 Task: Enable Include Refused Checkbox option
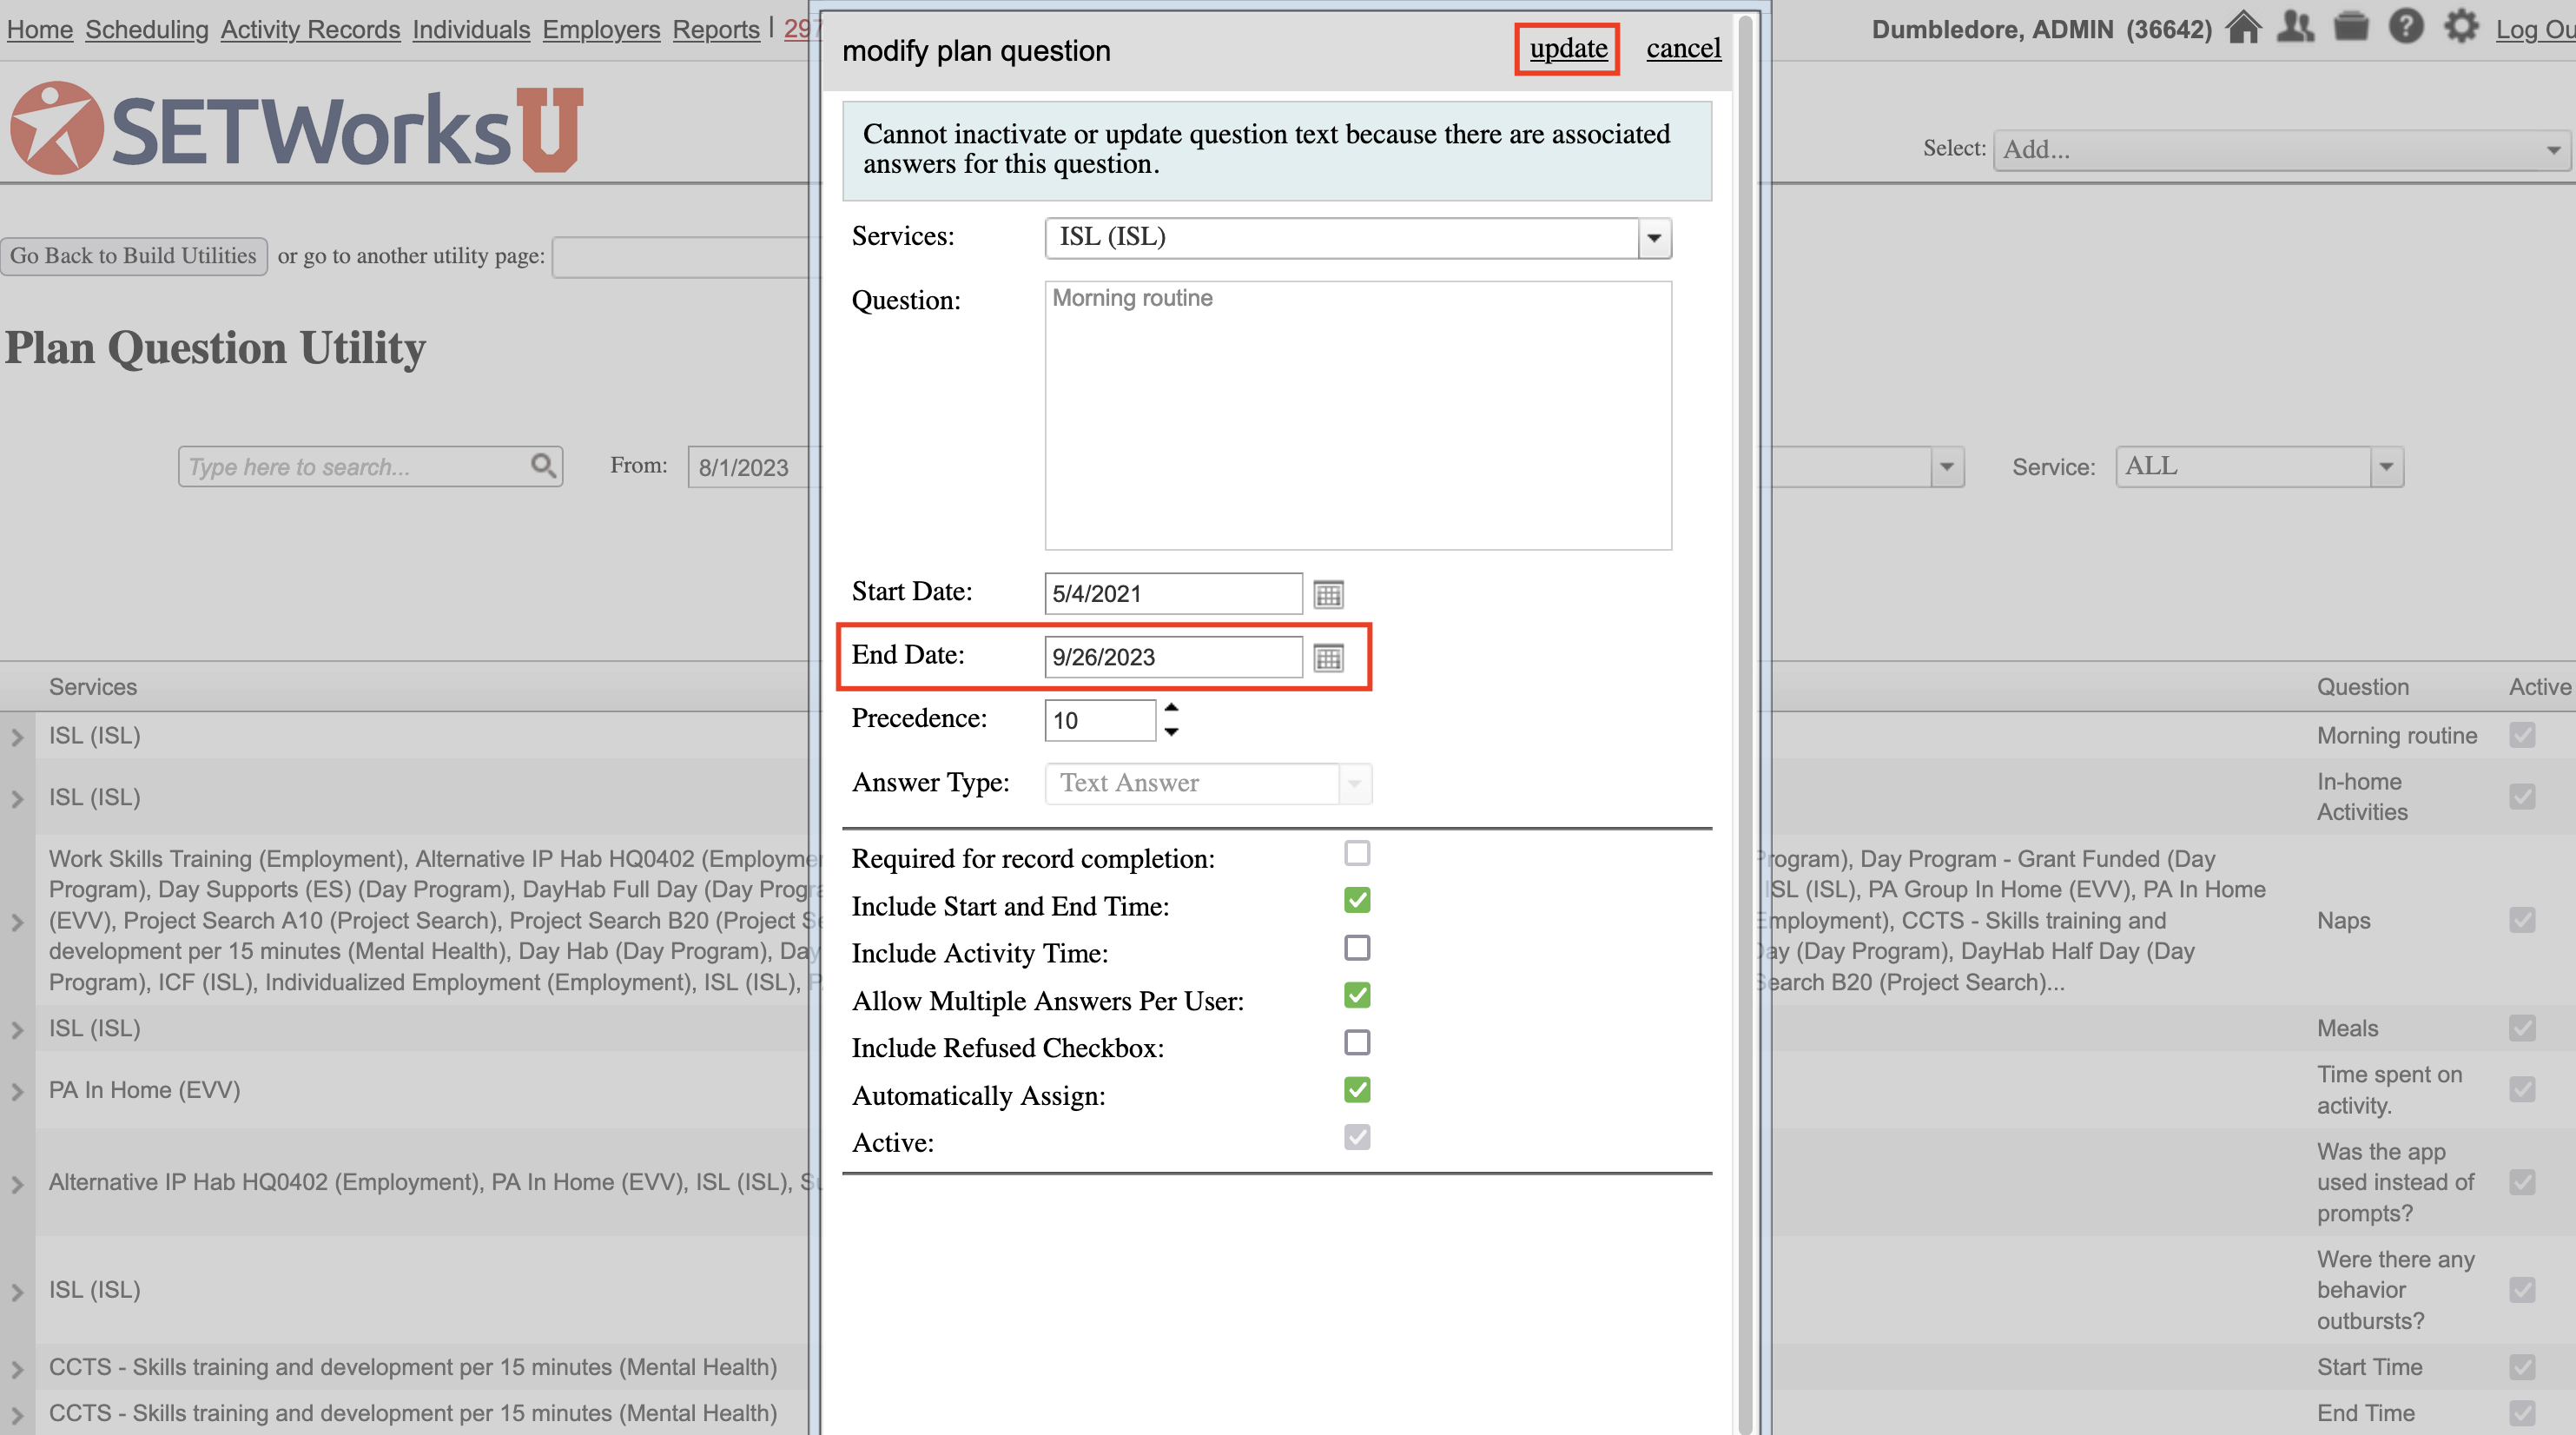pyautogui.click(x=1357, y=1043)
